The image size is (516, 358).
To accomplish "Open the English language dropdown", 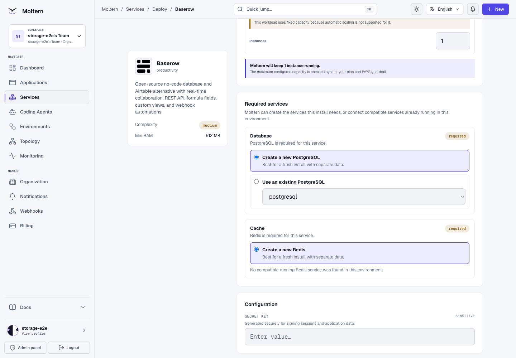I will [445, 9].
